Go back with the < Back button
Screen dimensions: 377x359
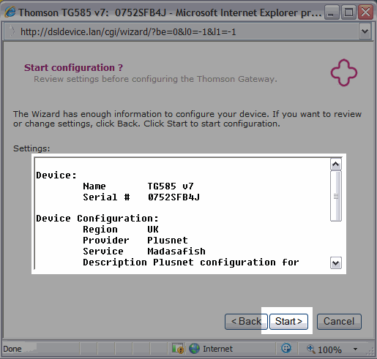tap(246, 322)
